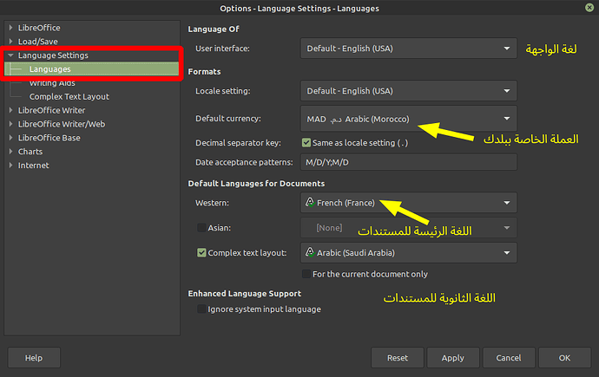This screenshot has height=377, width=599.
Task: Click the Date acceptance patterns field
Action: [408, 162]
